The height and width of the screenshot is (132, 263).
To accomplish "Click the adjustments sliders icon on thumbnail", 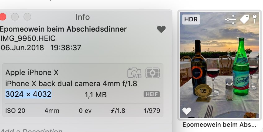I will 230,20.
